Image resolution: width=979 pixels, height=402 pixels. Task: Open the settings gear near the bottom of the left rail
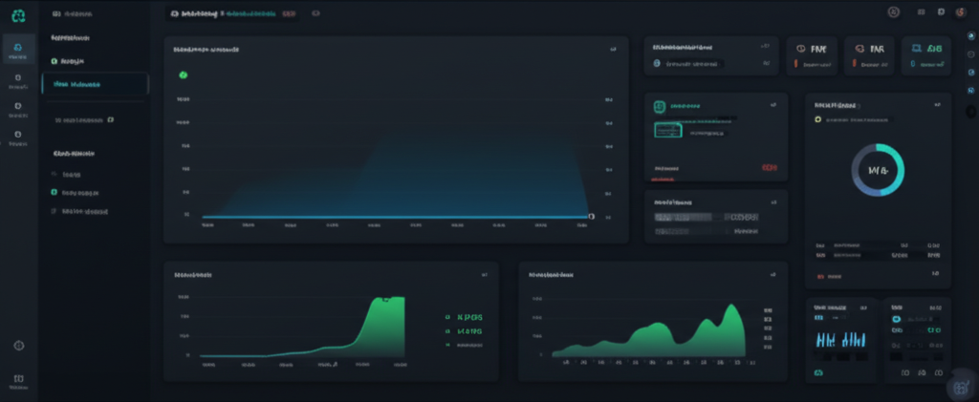point(18,345)
